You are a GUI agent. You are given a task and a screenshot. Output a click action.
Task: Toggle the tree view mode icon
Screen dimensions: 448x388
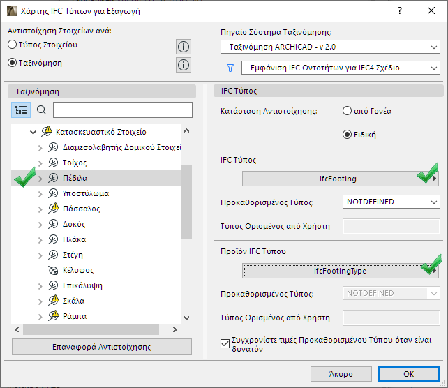pos(21,110)
